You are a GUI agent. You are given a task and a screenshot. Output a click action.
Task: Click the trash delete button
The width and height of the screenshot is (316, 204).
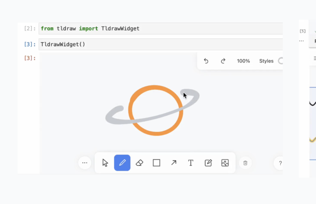tap(245, 163)
